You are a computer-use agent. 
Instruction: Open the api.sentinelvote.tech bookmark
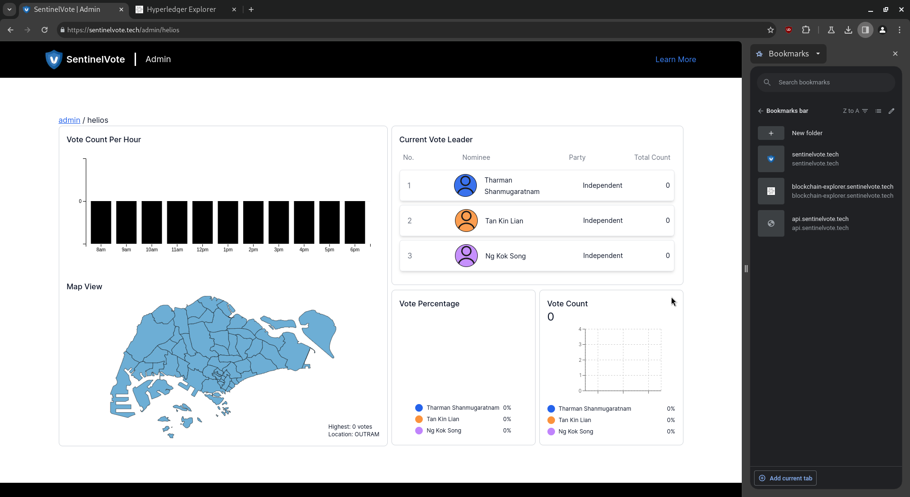[826, 223]
